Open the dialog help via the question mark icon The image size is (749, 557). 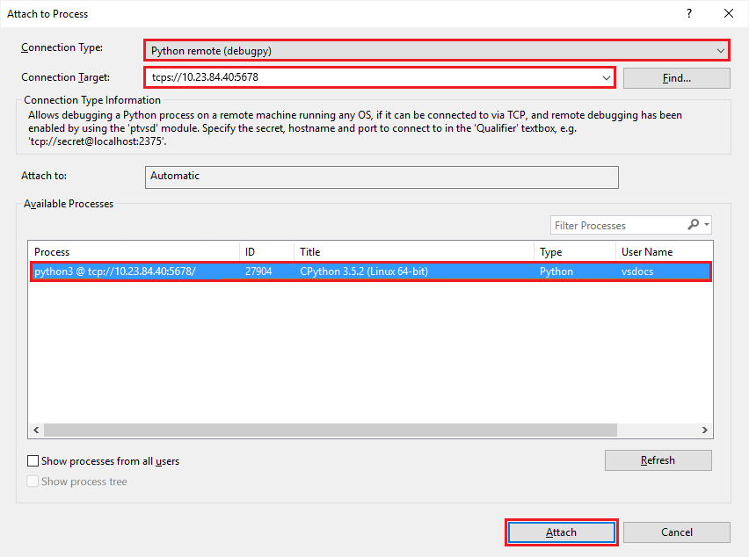(x=691, y=13)
